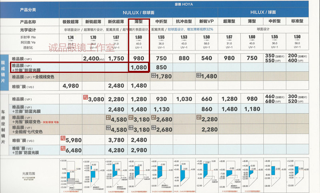Click the 1,750 price
320x193 pixels.
click(x=116, y=58)
